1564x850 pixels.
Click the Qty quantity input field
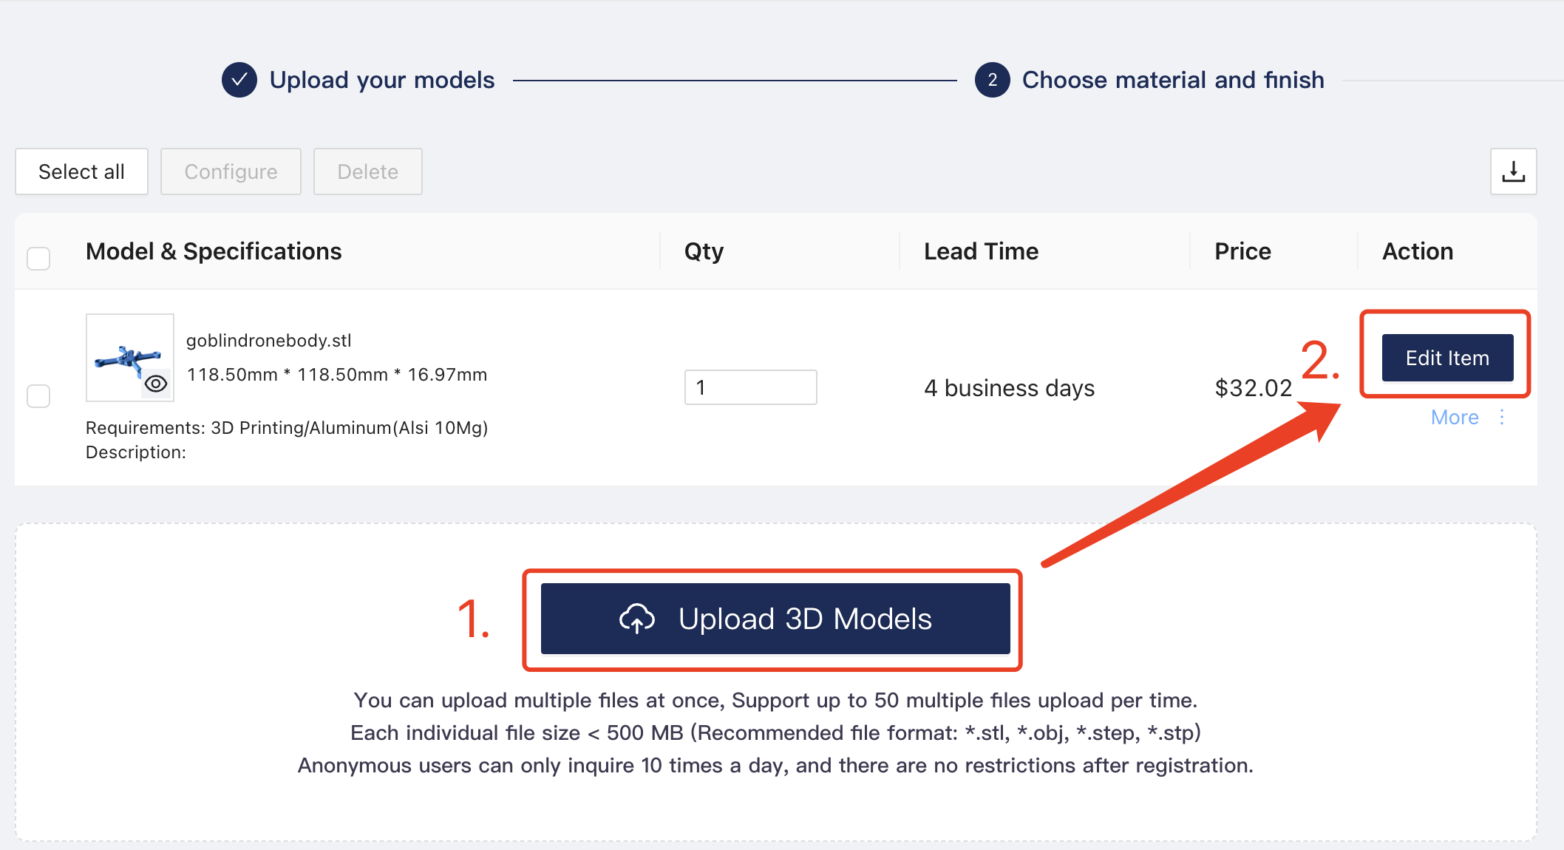[750, 387]
